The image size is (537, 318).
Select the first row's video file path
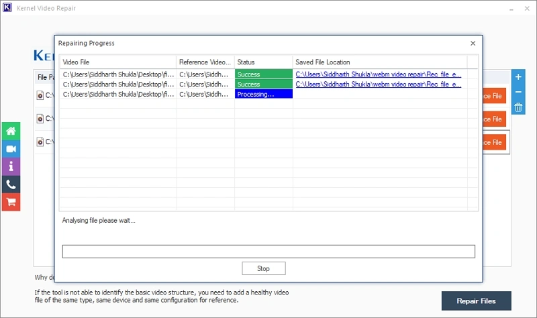(x=118, y=74)
